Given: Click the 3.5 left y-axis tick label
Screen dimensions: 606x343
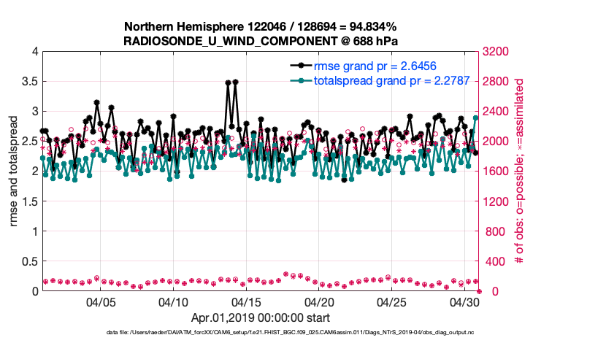Looking at the screenshot, I should pos(29,82).
